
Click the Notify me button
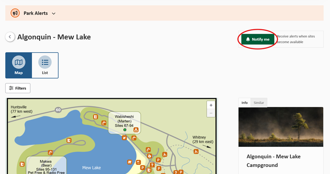click(x=258, y=39)
